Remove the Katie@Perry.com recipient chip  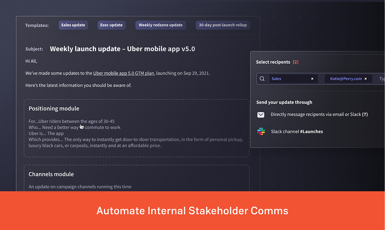[365, 79]
